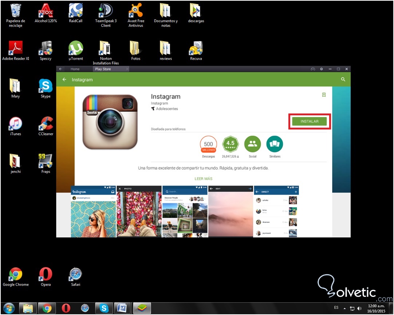Select the Fraps desktop icon

tap(46, 164)
